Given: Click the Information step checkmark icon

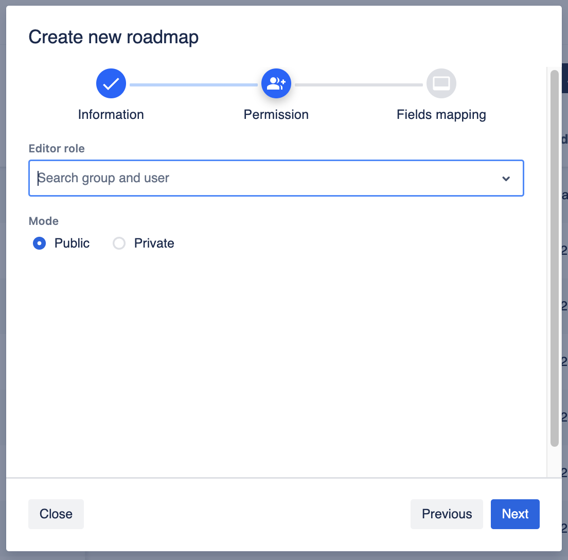Looking at the screenshot, I should tap(111, 83).
